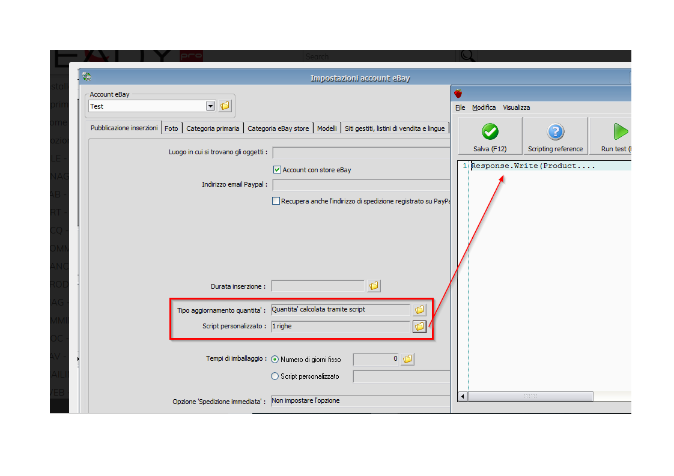Open Siti gestiti, listini di vendita e lingue tab
Screen dimensions: 674x476
click(x=395, y=128)
